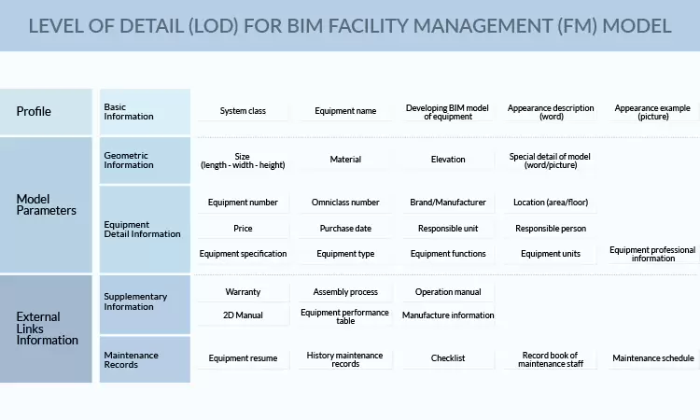
Task: Click the Size (length - width - height) cell
Action: click(x=243, y=161)
